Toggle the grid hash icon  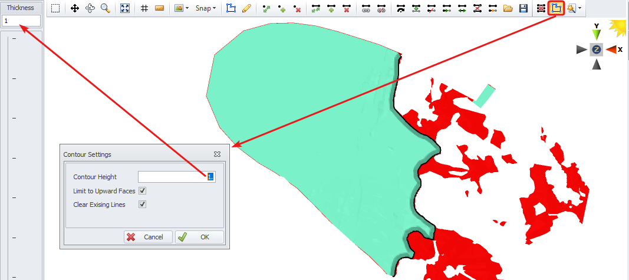tap(144, 9)
